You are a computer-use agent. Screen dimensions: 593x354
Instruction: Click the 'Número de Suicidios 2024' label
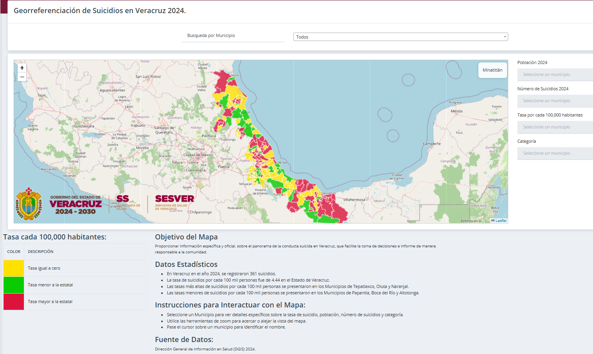coord(543,89)
